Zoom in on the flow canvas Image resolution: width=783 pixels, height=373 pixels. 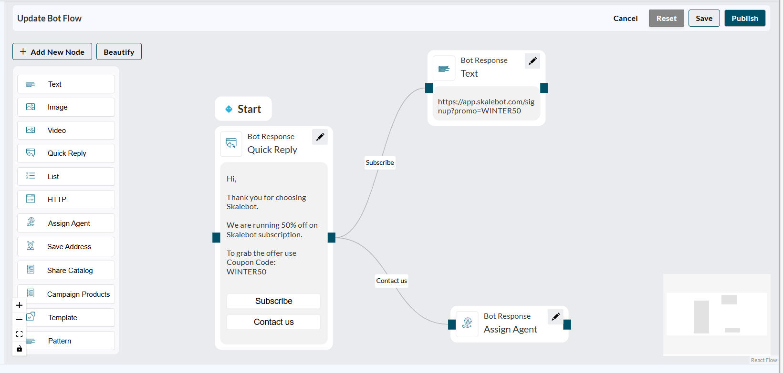[x=19, y=305]
